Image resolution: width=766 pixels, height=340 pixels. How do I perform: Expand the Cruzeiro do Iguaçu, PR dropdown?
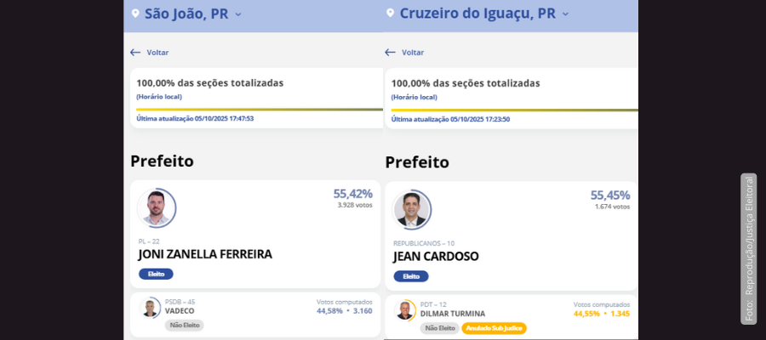pos(565,14)
